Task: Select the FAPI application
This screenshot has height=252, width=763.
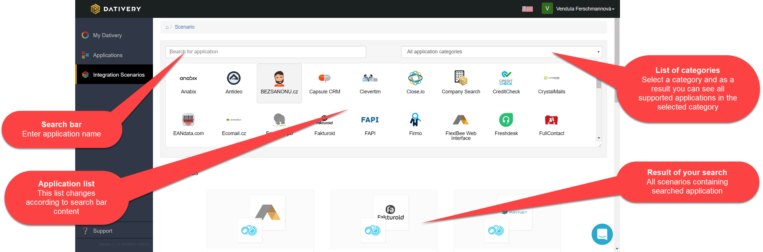Action: (x=370, y=125)
